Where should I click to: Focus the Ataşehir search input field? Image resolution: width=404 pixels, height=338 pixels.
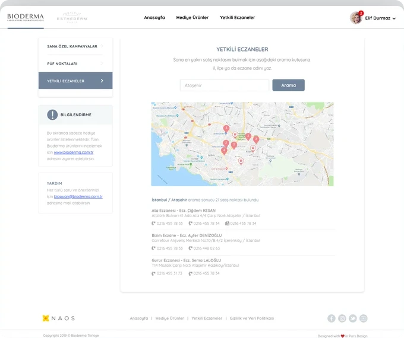click(225, 85)
